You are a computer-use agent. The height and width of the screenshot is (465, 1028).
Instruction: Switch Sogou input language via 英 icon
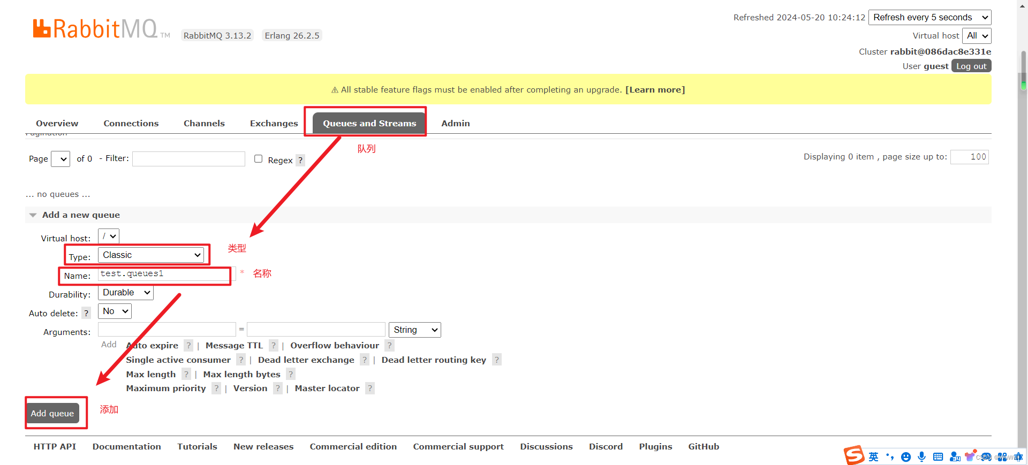click(x=874, y=456)
